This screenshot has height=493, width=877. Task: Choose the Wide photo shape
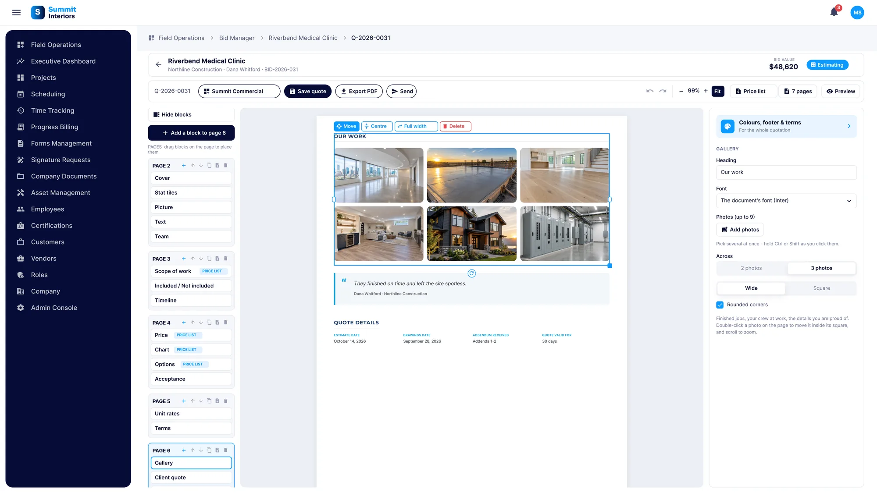tap(751, 288)
